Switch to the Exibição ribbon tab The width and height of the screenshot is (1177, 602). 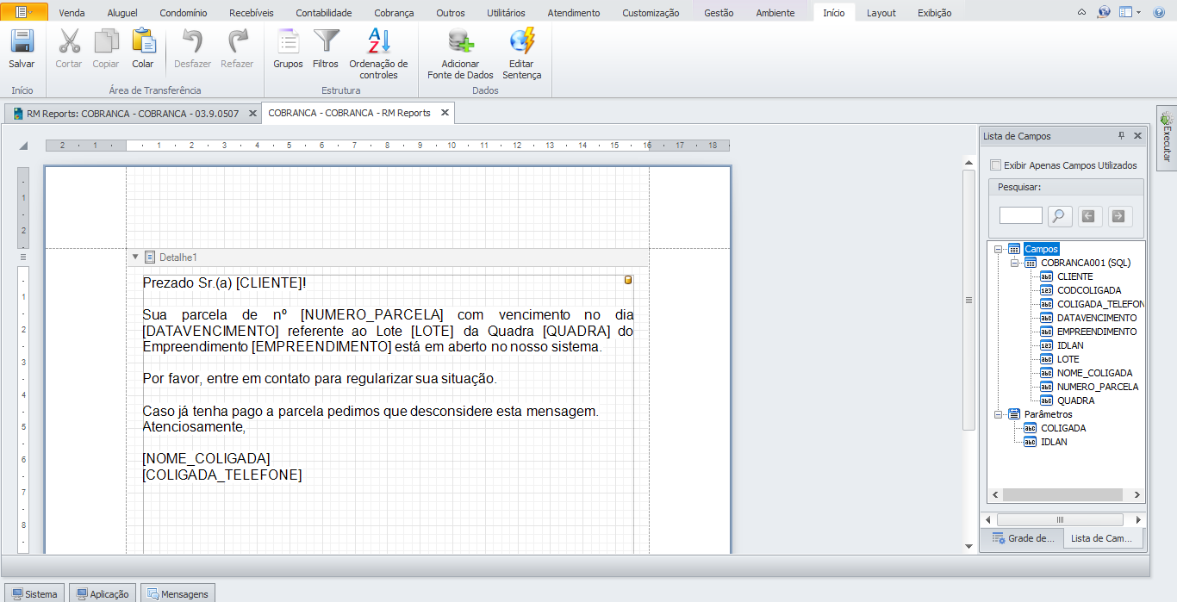[935, 13]
